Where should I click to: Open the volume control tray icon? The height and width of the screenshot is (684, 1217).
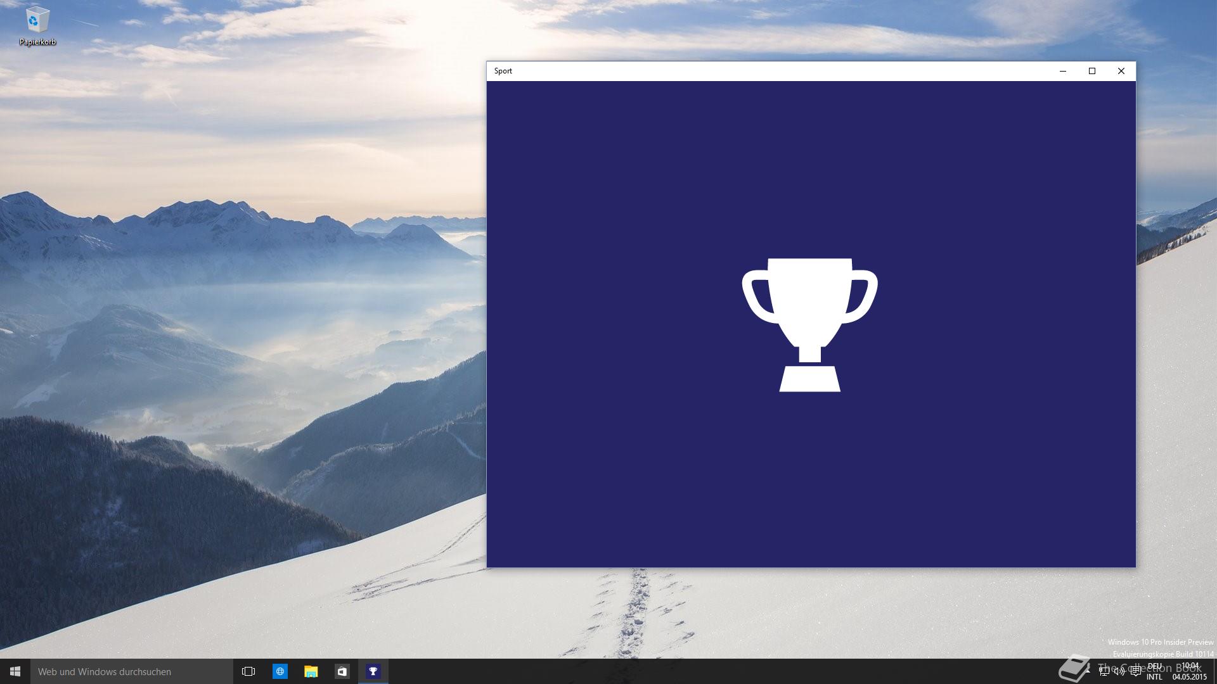(1119, 671)
